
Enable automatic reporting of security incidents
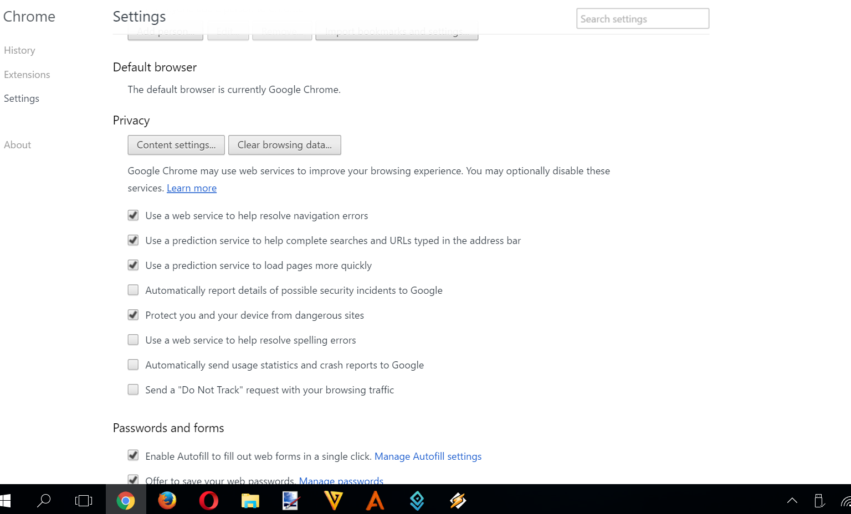click(x=133, y=290)
